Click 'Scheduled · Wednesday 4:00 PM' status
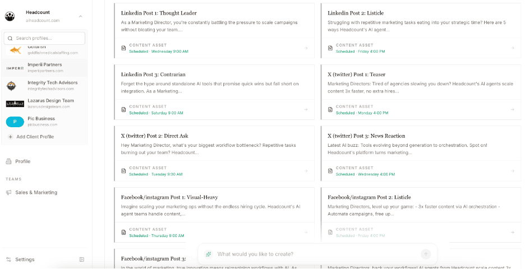525x269 pixels. coord(365,174)
